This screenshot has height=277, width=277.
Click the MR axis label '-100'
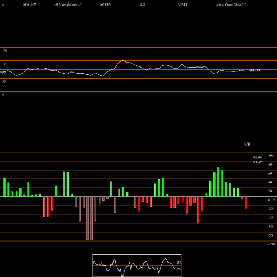[271, 244]
